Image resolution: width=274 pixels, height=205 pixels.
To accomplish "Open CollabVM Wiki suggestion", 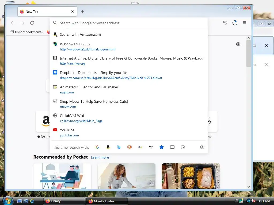I will (129, 118).
